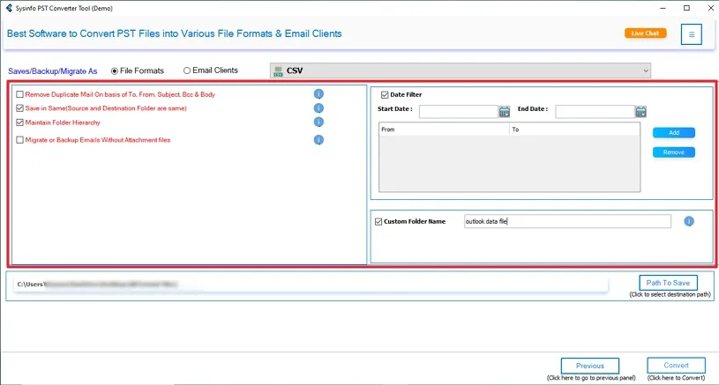Start conversion with the Convert button
The height and width of the screenshot is (385, 719).
tap(676, 366)
